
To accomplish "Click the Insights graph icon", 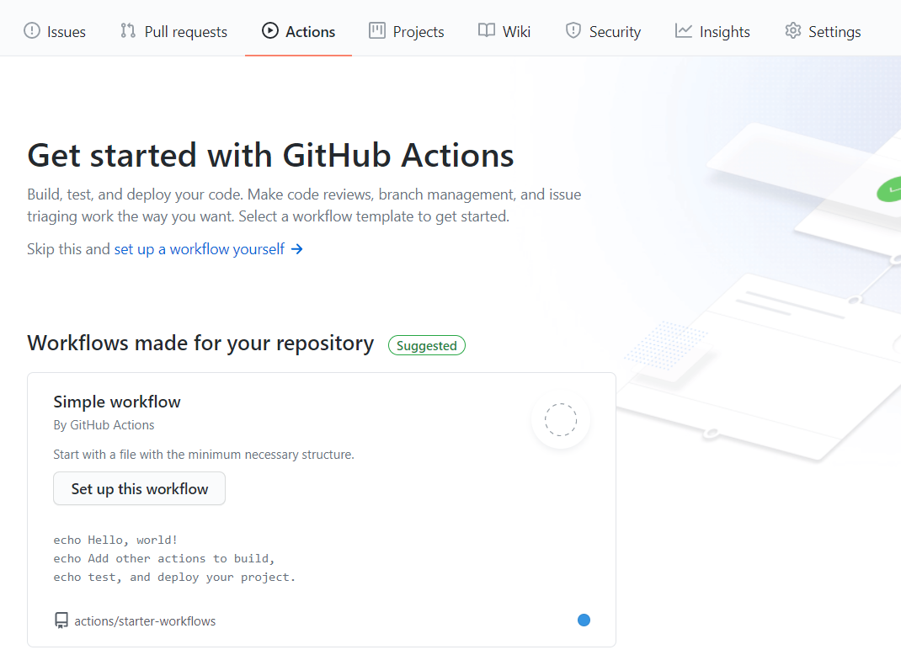I will pyautogui.click(x=683, y=30).
